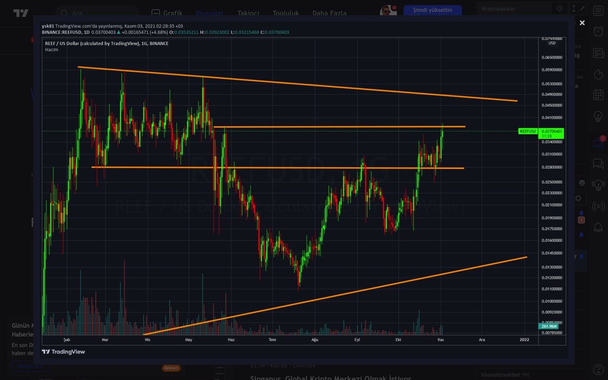Open the idea stream lightbulb icon
This screenshot has height=380, width=608.
point(597,185)
